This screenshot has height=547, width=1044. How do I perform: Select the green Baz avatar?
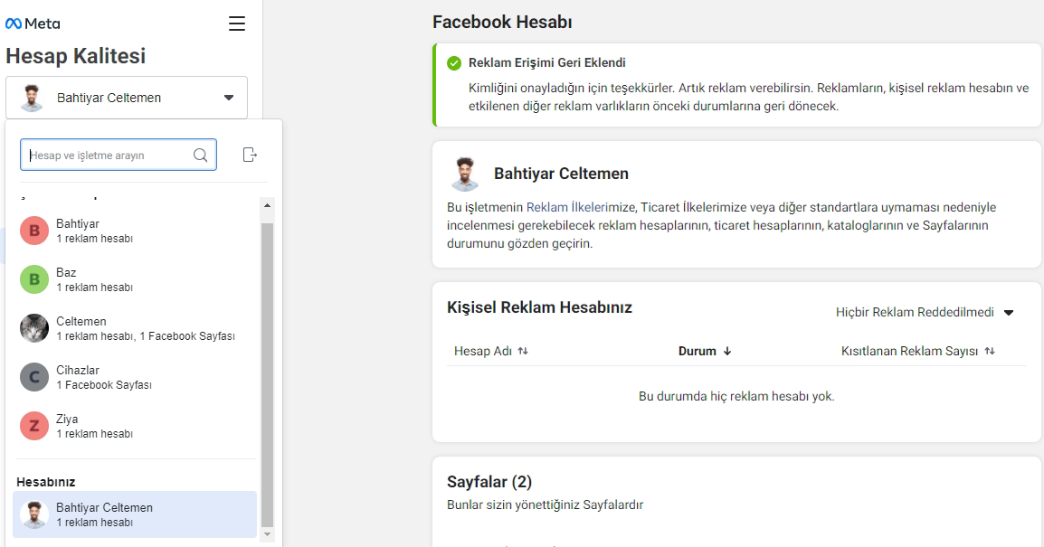click(x=34, y=279)
